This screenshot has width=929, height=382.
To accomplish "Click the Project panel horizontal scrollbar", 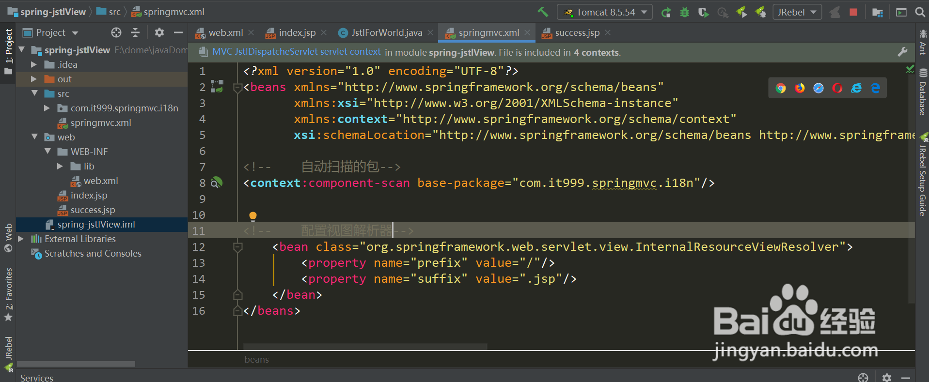I will pos(76,364).
